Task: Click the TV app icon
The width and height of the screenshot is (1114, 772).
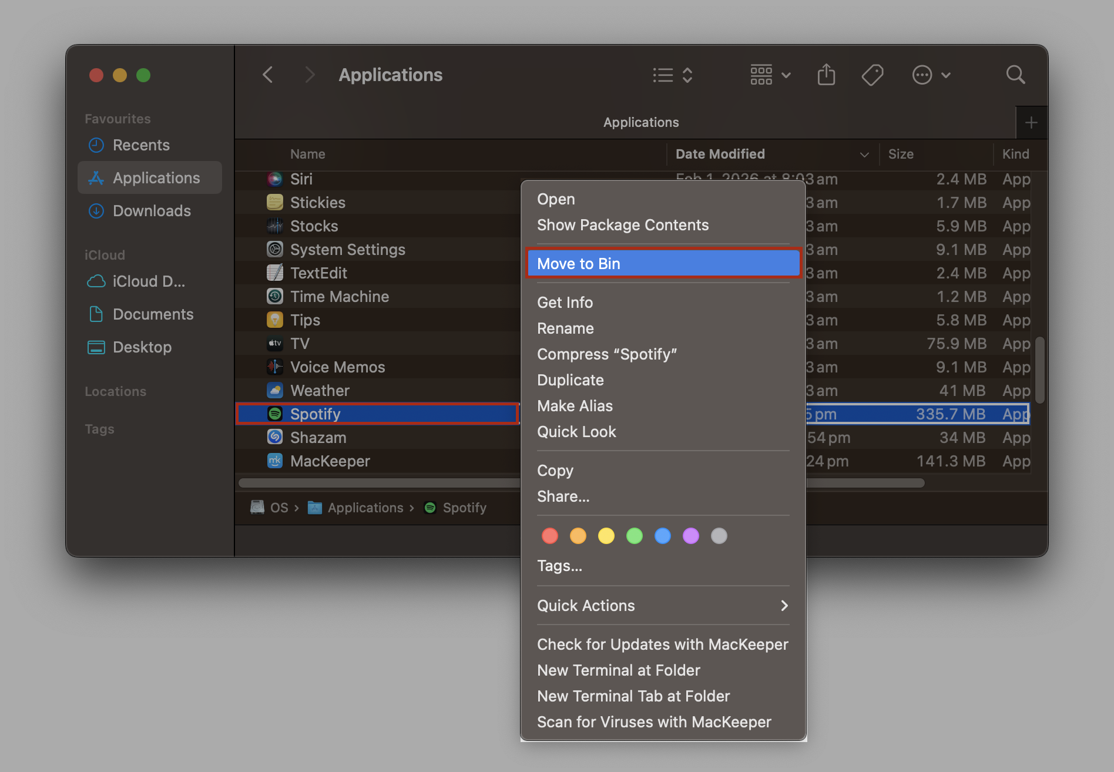Action: coord(275,343)
